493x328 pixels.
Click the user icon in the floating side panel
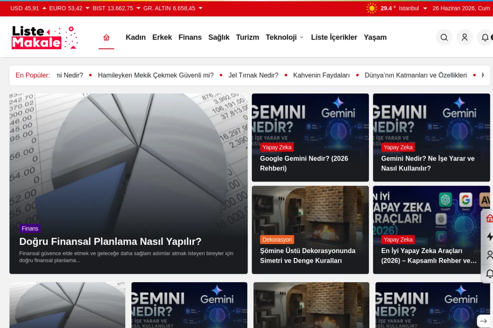(x=490, y=255)
